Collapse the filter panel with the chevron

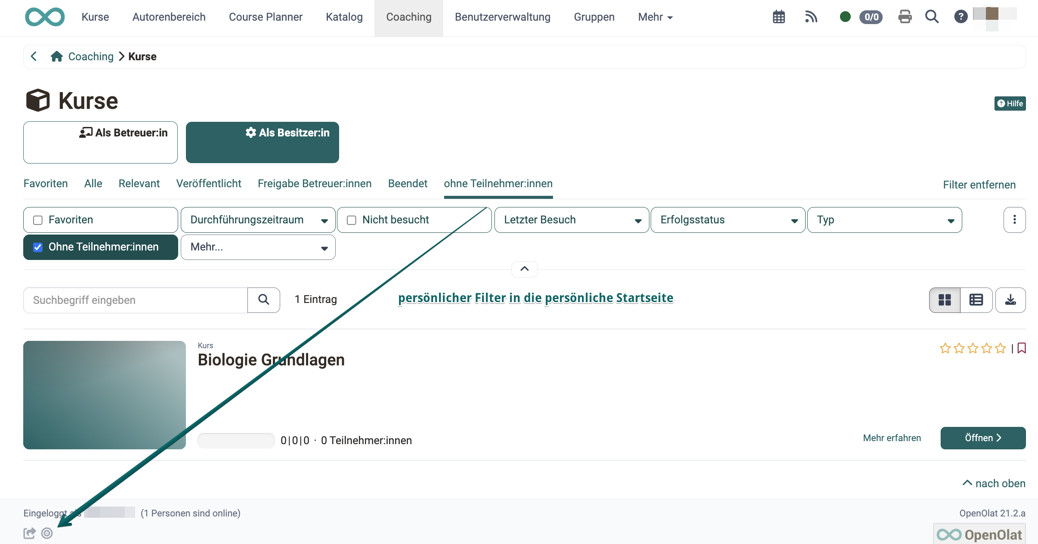point(524,269)
